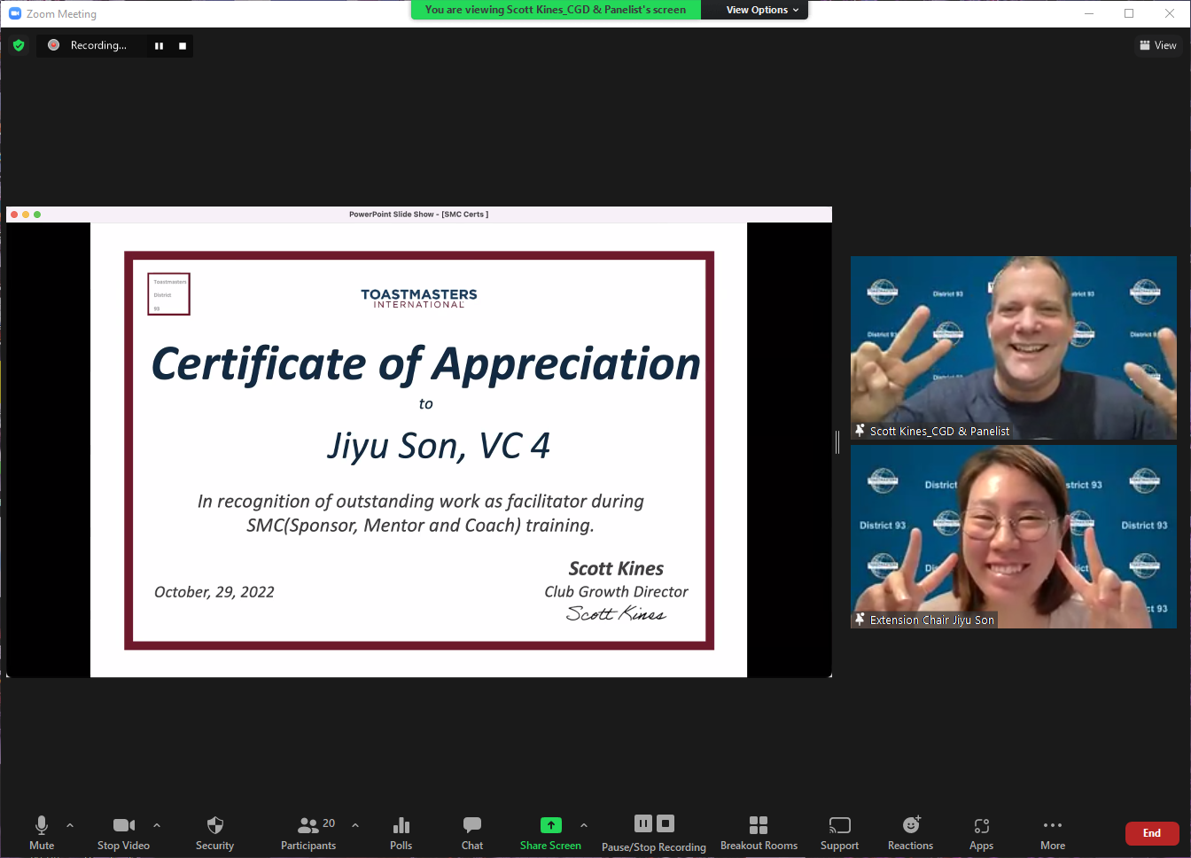Click the 'October, 29, 2022' date on certificate
1191x858 pixels.
214,592
